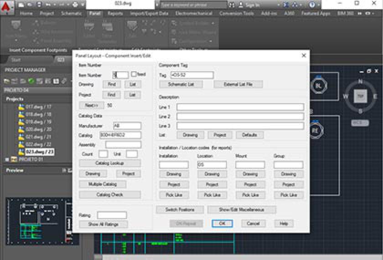Expand the PROJETO 01 project node
The image size is (383, 260).
(7, 159)
